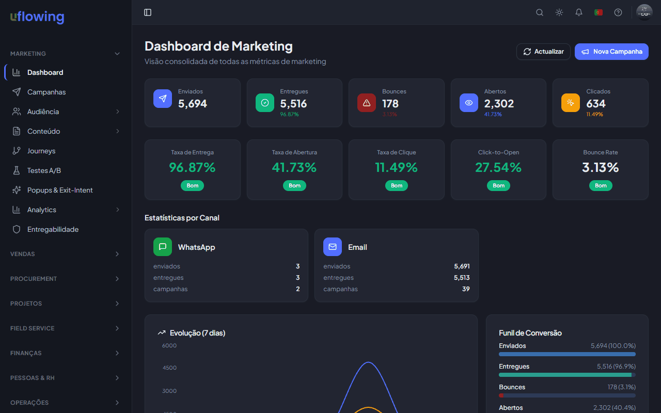This screenshot has height=413, width=661.
Task: Click the Email channel envelope icon
Action: [333, 247]
